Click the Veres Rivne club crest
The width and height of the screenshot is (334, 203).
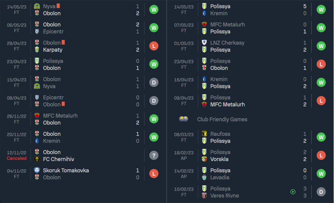pos(204,196)
